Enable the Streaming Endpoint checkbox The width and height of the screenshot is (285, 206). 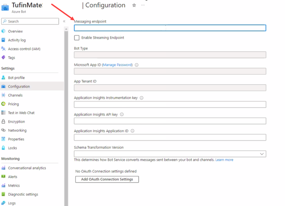77,38
